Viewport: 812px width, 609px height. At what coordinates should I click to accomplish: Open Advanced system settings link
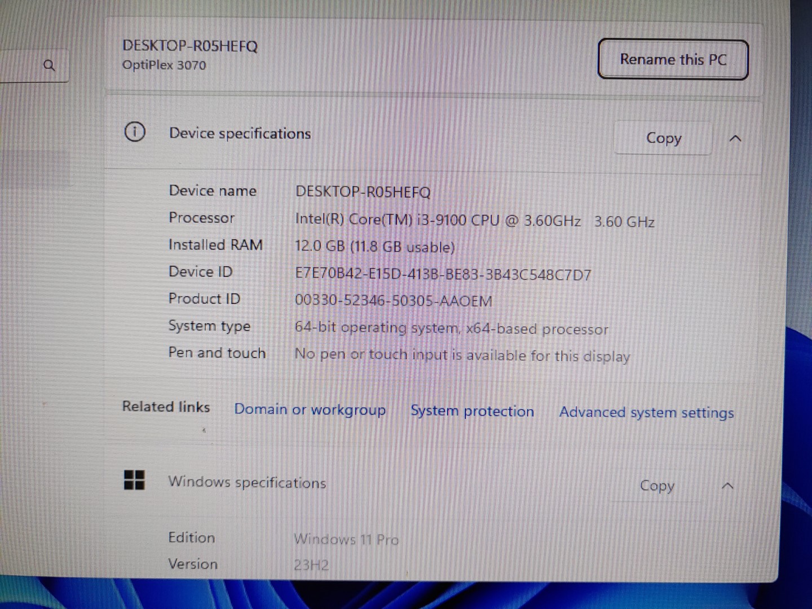click(647, 413)
